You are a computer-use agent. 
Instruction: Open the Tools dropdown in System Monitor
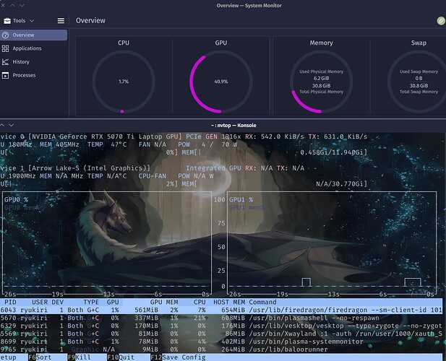tap(19, 21)
